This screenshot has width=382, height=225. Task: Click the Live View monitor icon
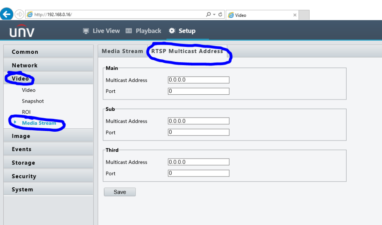tap(87, 31)
